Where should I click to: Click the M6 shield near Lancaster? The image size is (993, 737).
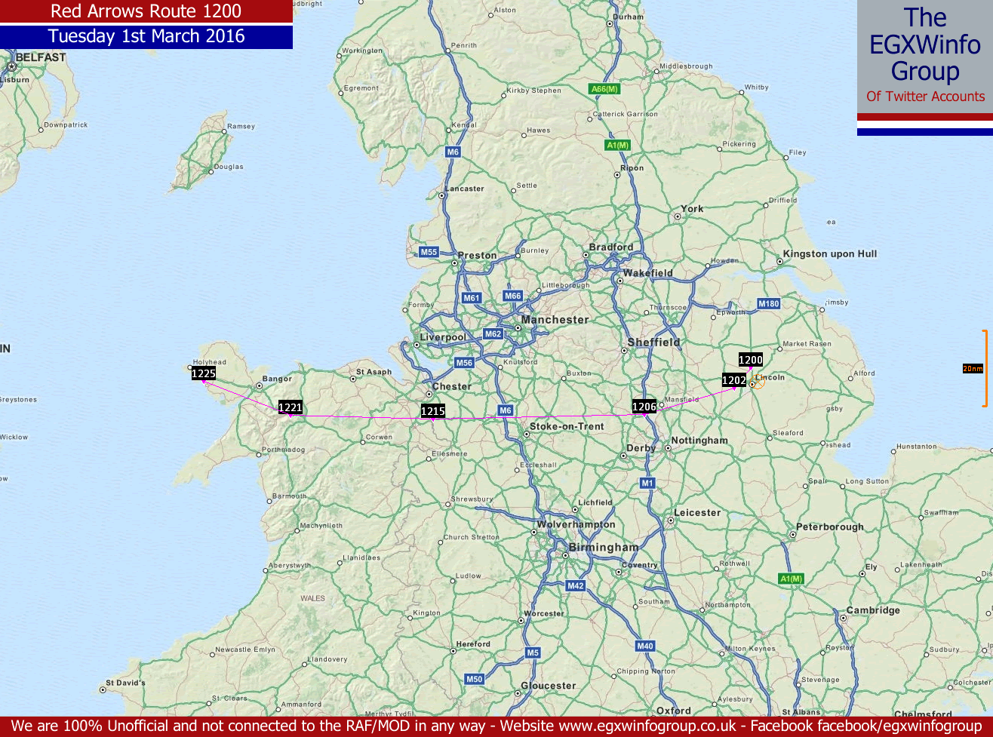point(453,152)
